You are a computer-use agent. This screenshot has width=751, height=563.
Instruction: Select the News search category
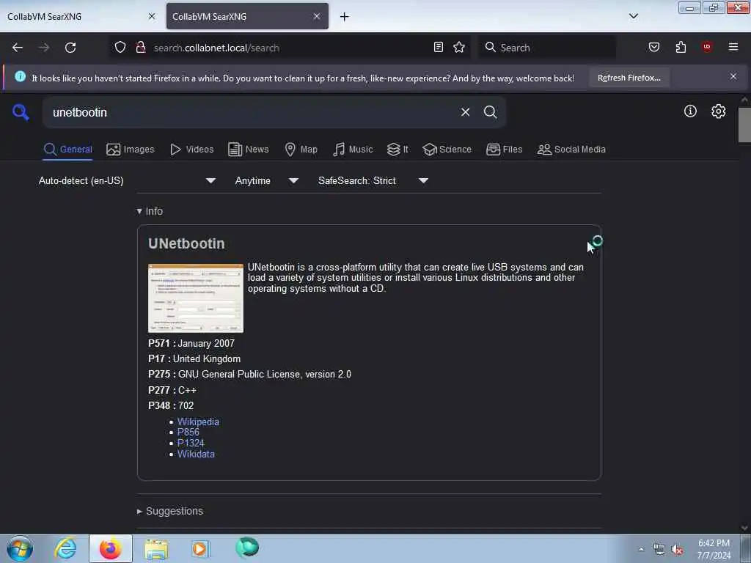(248, 150)
